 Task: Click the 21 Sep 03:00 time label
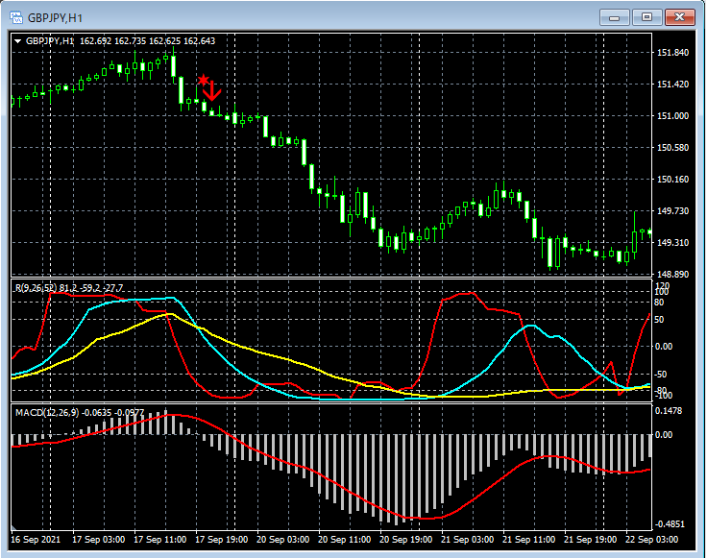pos(466,540)
